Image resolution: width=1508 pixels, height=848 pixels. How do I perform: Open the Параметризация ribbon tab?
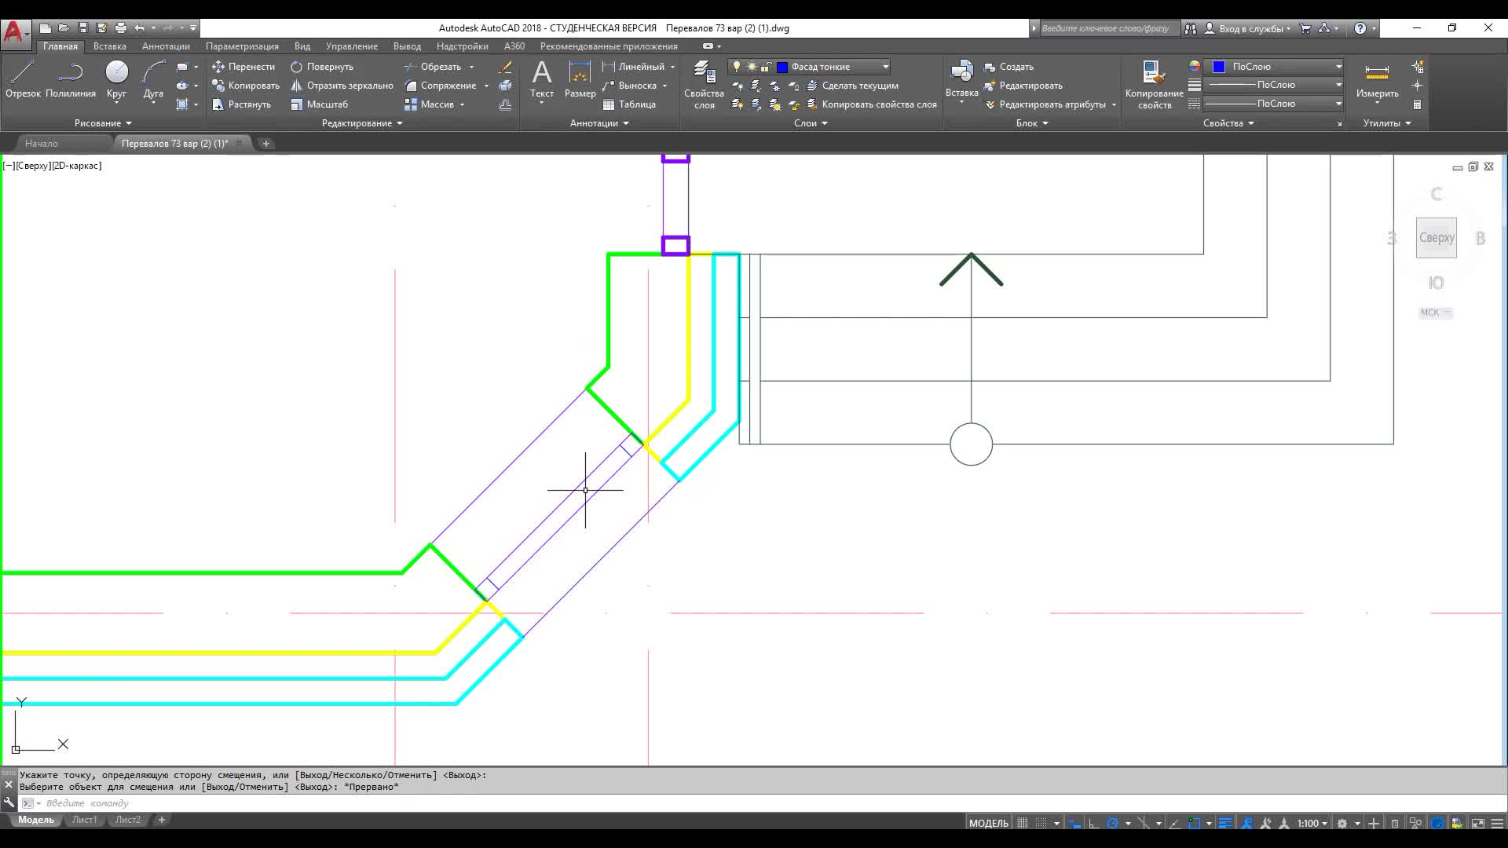(242, 46)
